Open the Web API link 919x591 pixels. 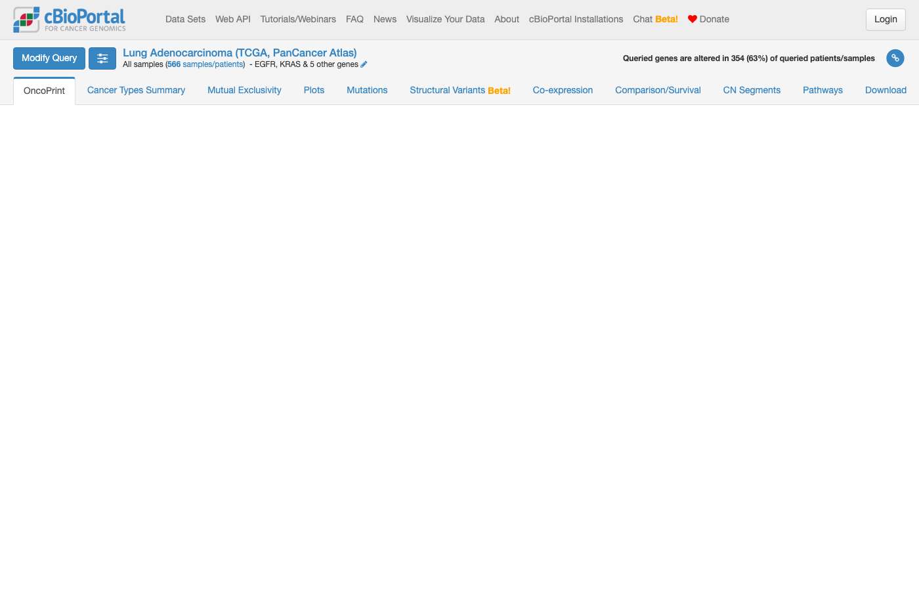coord(233,19)
